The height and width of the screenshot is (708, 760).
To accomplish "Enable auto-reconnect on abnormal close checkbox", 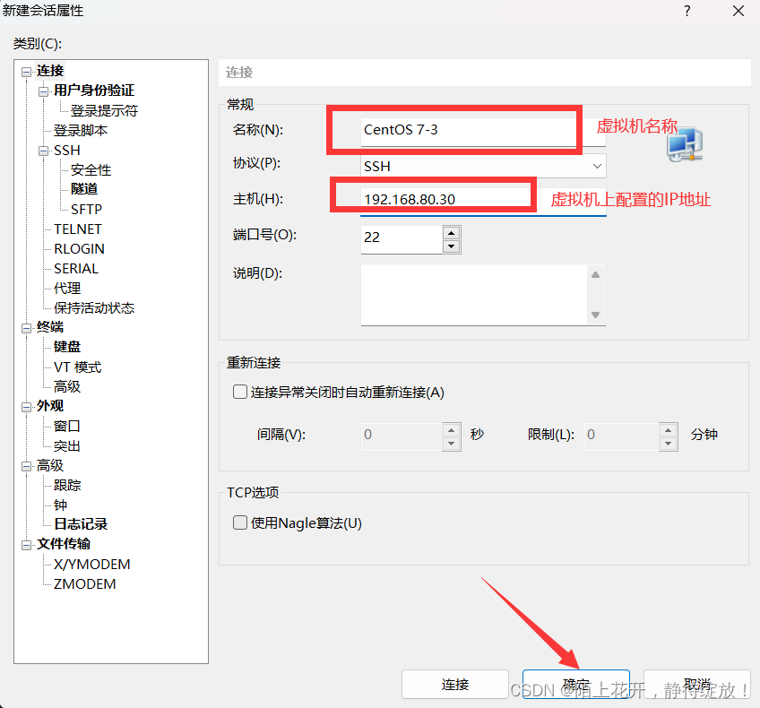I will [240, 392].
